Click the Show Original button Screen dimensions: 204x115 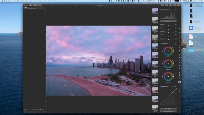[x=168, y=109]
